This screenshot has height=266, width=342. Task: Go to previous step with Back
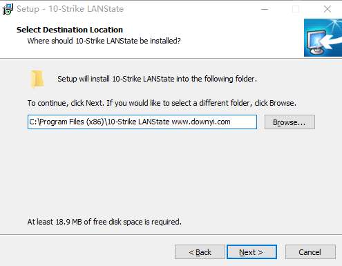(x=200, y=252)
